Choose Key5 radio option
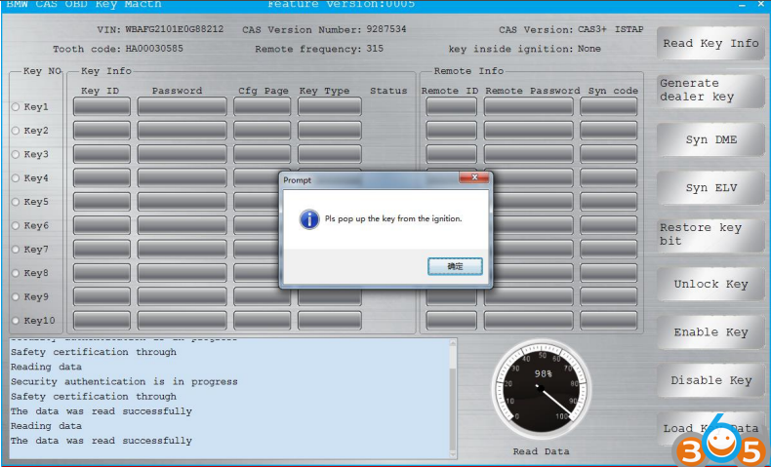Screen dimensions: 771x467 [16, 202]
